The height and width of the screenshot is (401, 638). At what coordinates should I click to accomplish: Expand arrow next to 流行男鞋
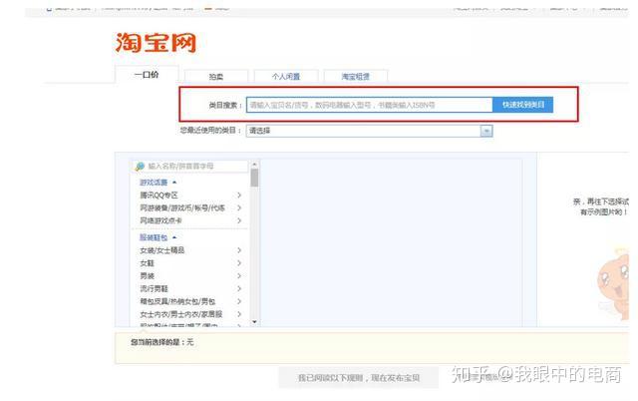239,288
